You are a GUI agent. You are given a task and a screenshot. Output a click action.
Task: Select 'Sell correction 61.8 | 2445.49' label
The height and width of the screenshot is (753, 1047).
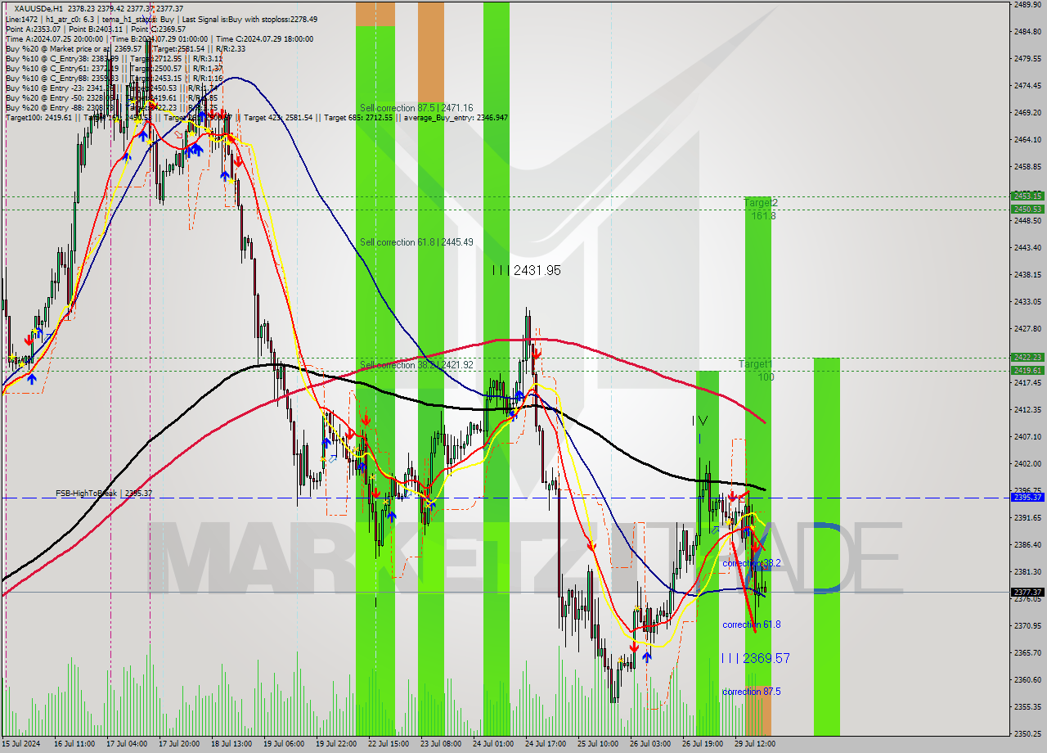click(416, 242)
